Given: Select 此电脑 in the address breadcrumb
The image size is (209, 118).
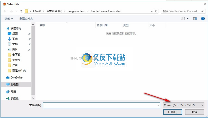Looking at the screenshot, I should tap(37, 11).
